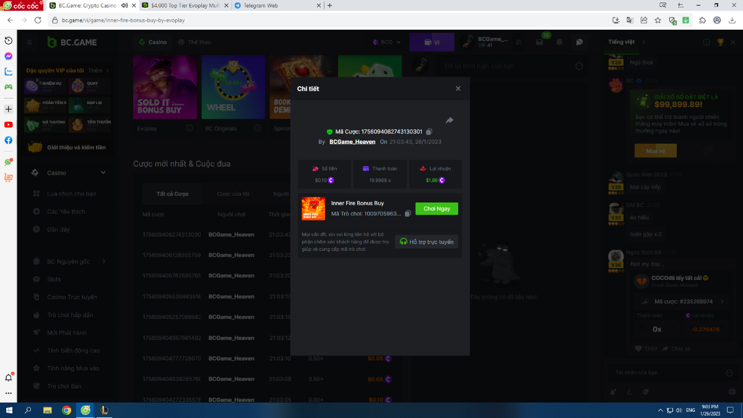
Task: Close the Chi tiết dialog
Action: point(458,89)
